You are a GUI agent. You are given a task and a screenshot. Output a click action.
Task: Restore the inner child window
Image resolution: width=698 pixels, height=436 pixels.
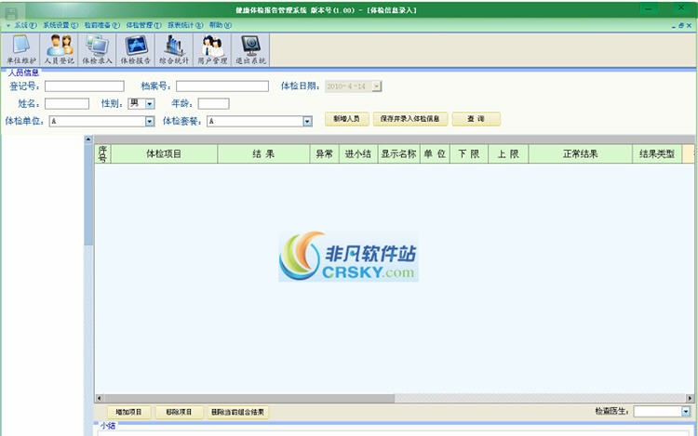[681, 26]
